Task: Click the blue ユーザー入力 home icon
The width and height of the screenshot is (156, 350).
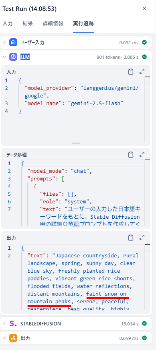Action: [13, 42]
